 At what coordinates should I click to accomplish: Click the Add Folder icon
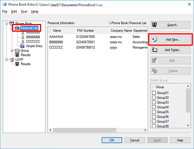tap(154, 50)
